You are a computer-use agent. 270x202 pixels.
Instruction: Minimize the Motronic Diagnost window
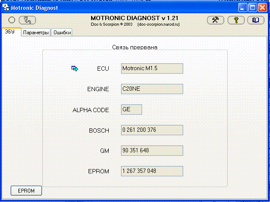[244, 7]
